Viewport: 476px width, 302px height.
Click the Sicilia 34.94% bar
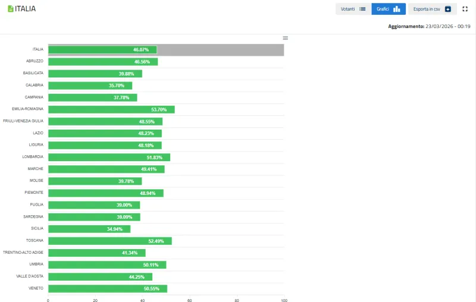pyautogui.click(x=89, y=229)
